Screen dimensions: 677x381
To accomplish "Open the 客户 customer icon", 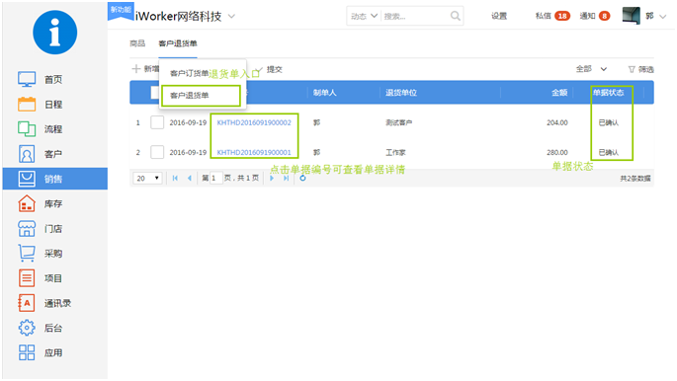I will point(27,154).
